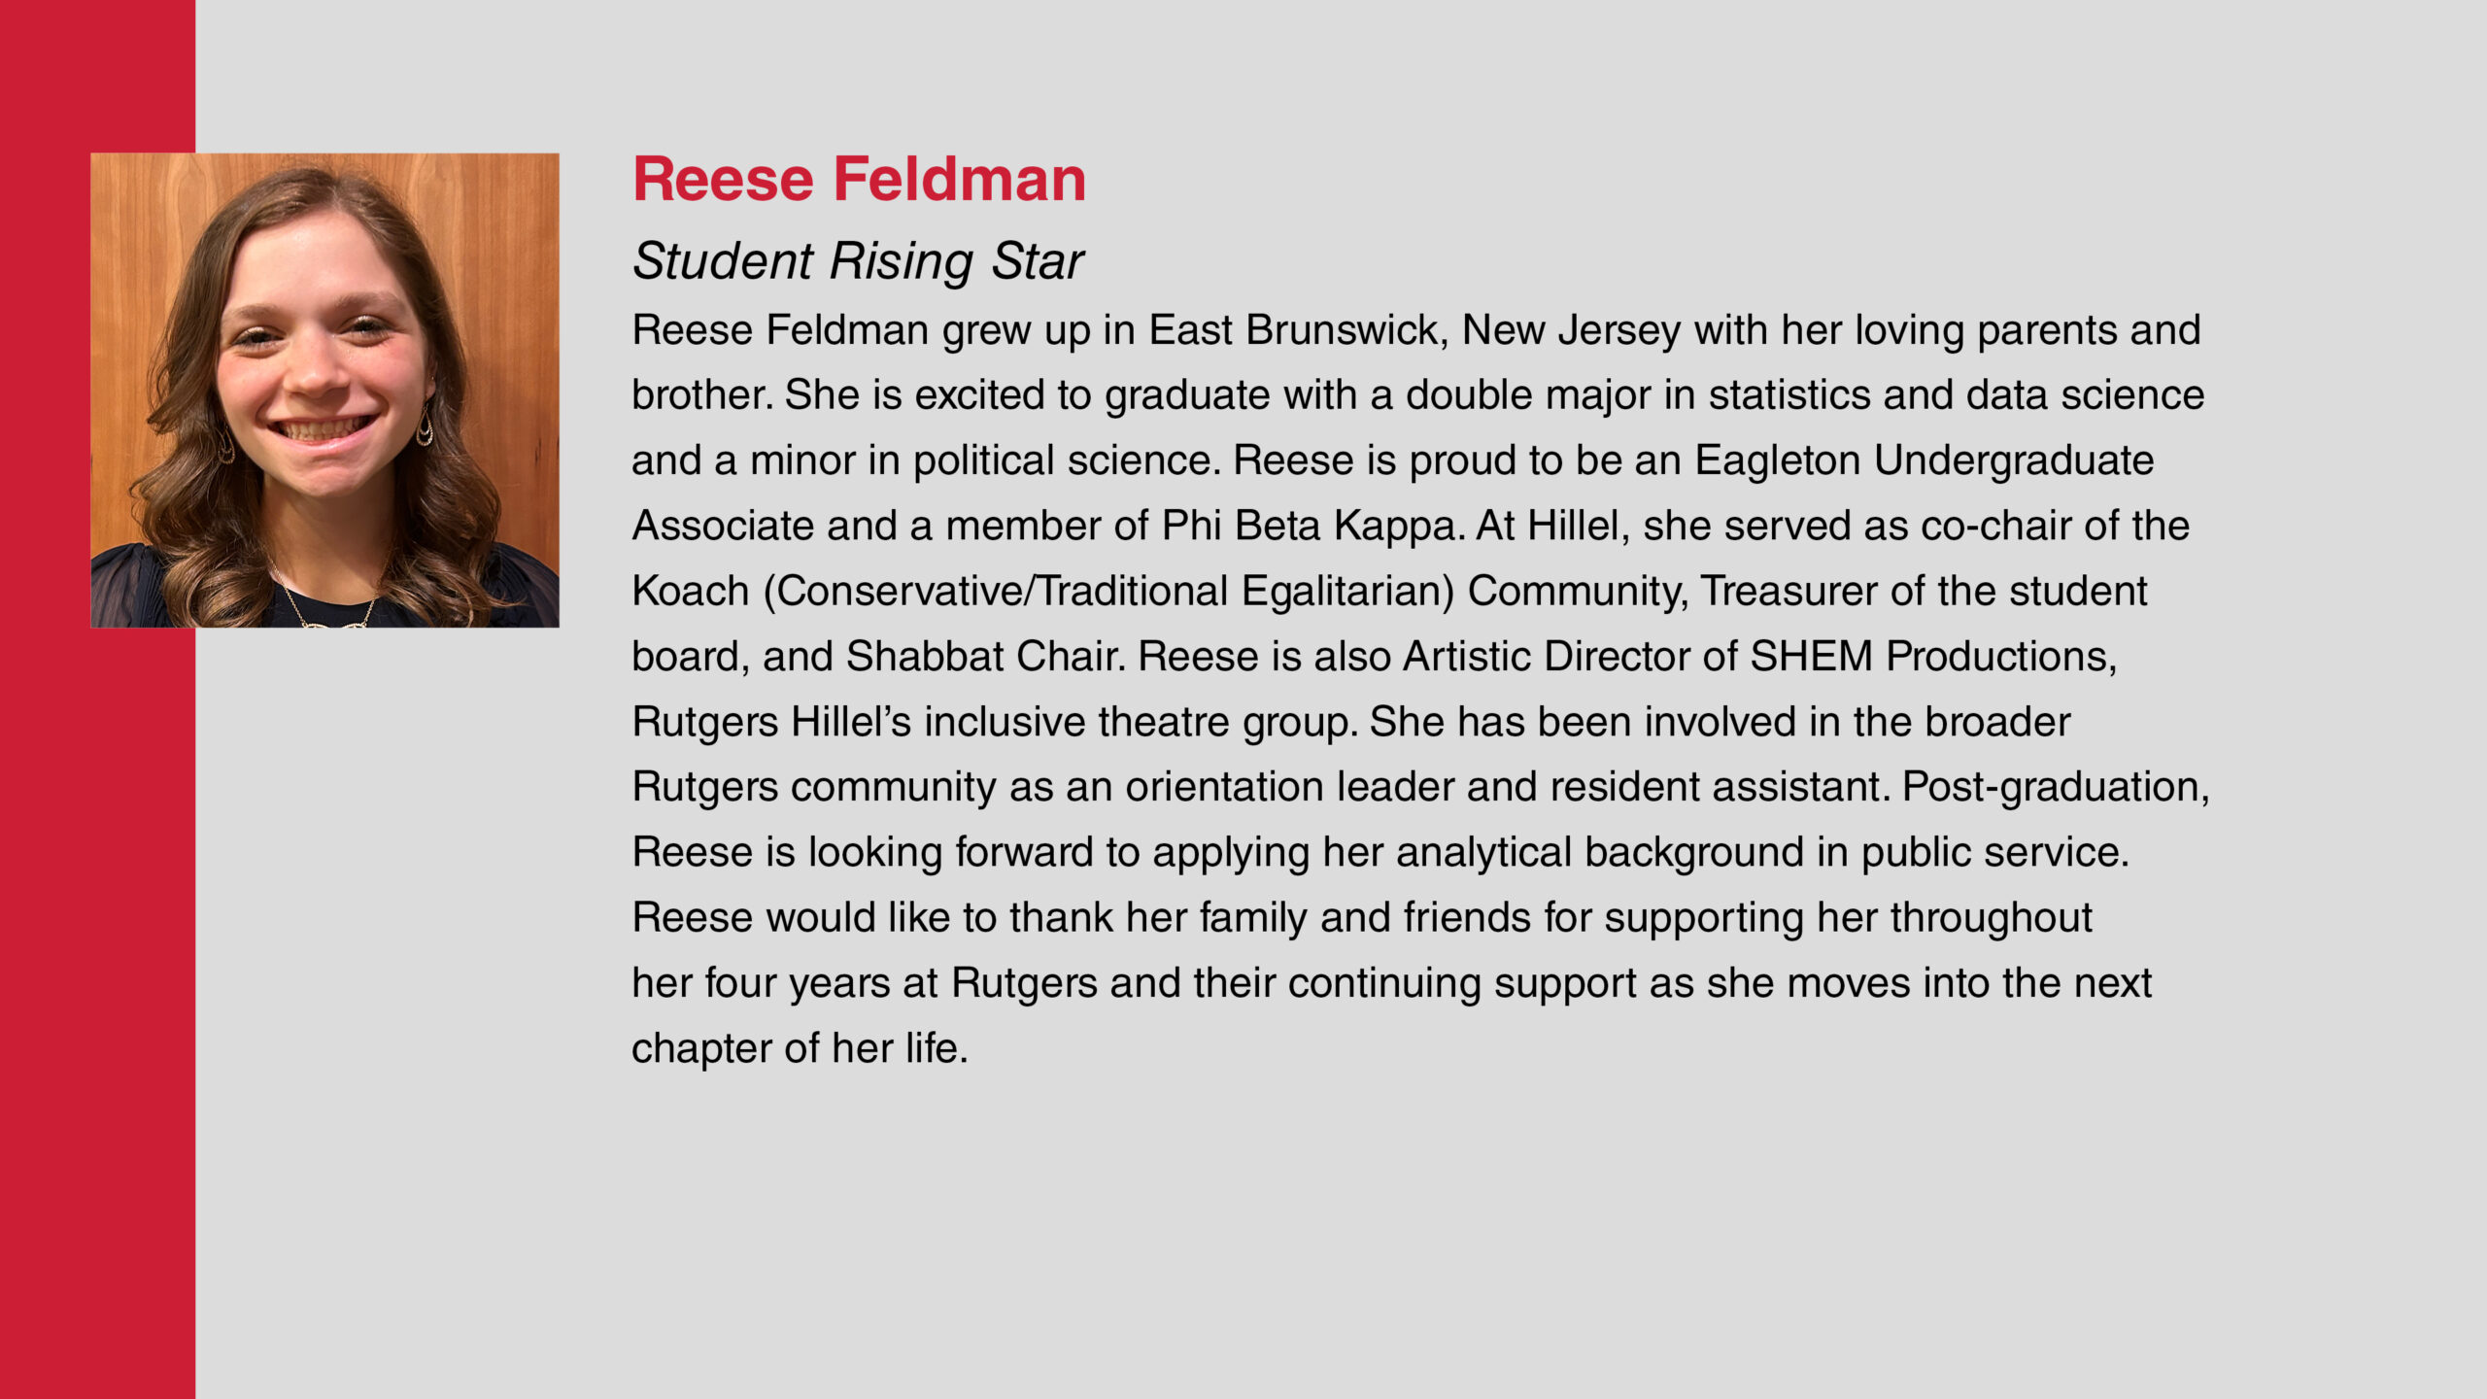This screenshot has height=1399, width=2487.
Task: Click "Koach" at the start of the line
Action: click(691, 592)
